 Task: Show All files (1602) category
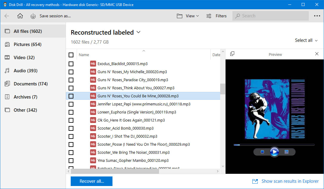pyautogui.click(x=33, y=31)
